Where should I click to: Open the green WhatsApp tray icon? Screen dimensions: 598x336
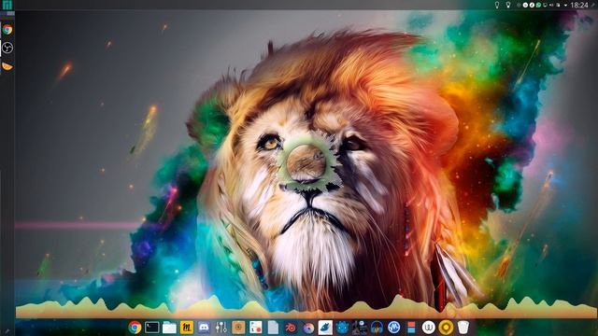point(538,5)
